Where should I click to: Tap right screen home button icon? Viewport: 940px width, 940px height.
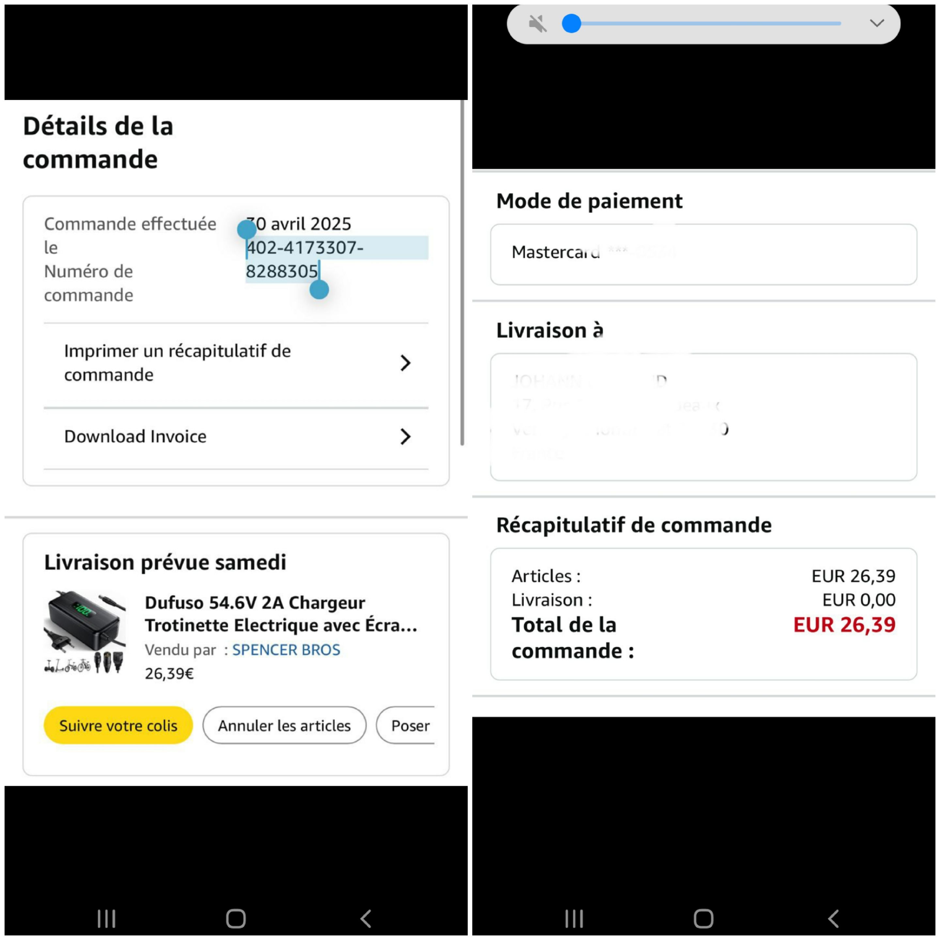704,918
